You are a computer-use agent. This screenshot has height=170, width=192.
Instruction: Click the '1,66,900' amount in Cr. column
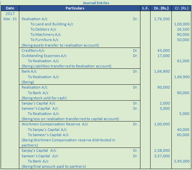[182, 77]
